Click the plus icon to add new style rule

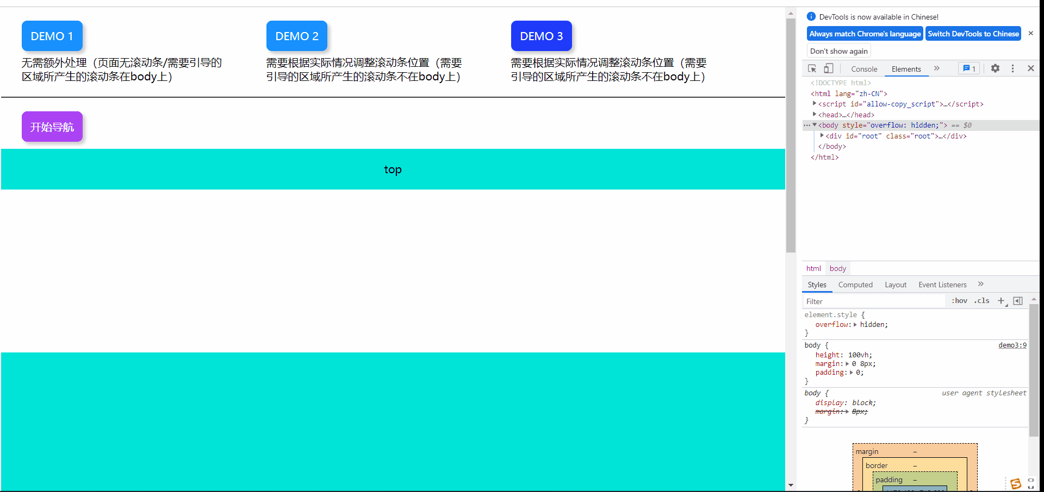1002,301
